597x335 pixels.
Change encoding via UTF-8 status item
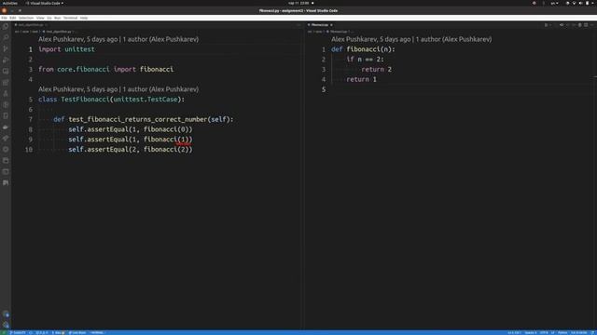coord(544,332)
